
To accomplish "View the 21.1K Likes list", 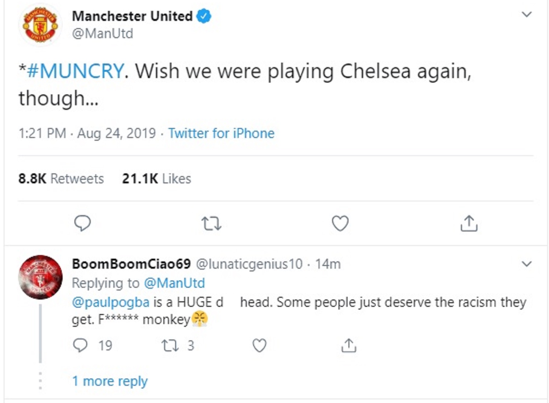I will coord(156,179).
